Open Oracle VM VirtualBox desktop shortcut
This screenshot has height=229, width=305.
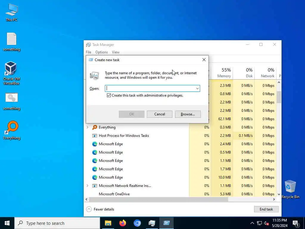[x=11, y=73]
